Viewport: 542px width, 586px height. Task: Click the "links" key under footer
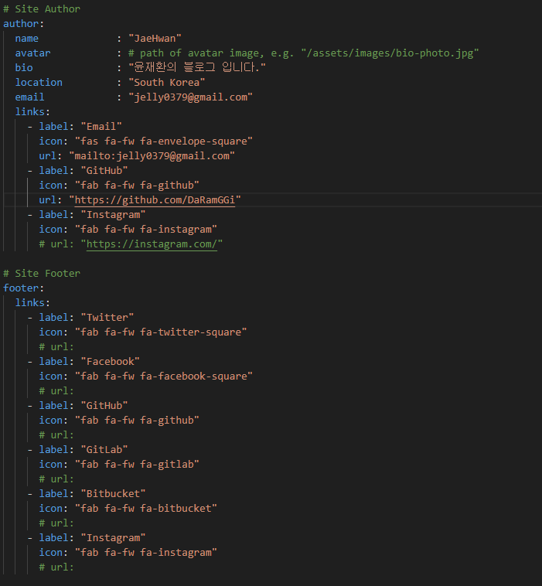pos(29,303)
